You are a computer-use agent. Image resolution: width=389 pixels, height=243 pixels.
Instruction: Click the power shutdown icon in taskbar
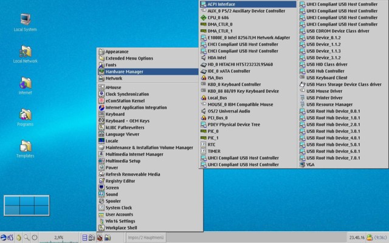click(x=34, y=238)
